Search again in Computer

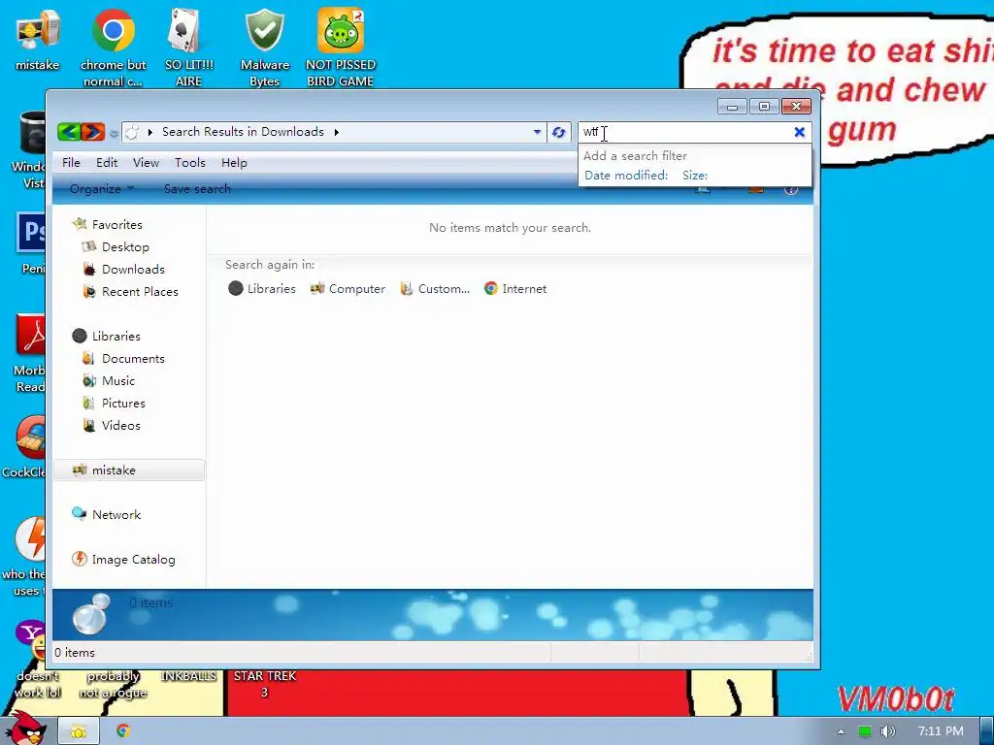348,289
